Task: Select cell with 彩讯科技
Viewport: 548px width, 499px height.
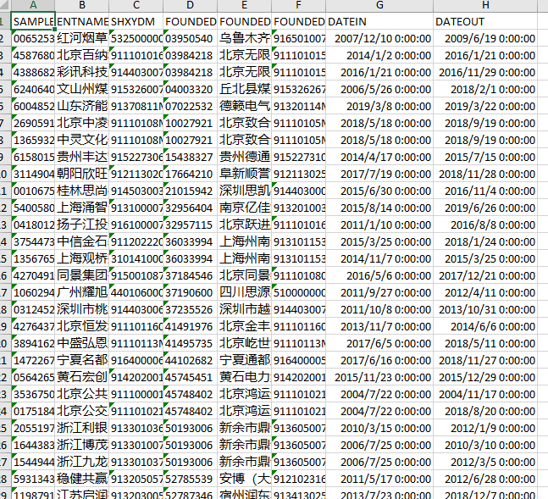Action: tap(82, 72)
